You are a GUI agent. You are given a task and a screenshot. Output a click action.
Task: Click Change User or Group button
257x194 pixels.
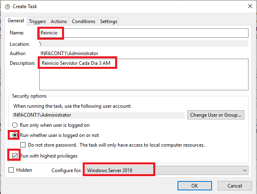tap(216, 115)
